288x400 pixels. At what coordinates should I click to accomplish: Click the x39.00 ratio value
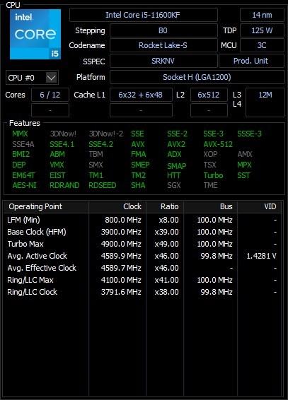167,232
